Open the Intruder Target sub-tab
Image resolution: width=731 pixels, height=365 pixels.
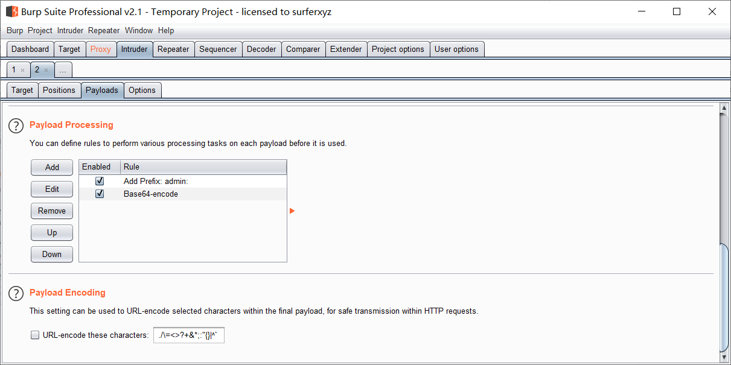(x=22, y=90)
